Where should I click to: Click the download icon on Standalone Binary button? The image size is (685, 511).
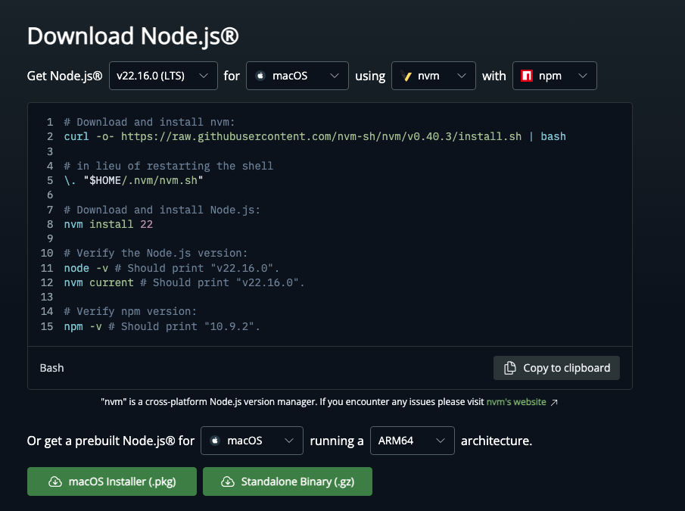(228, 481)
